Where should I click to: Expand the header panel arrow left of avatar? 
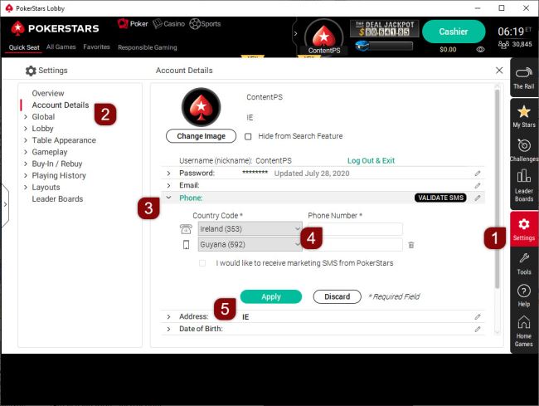295,34
